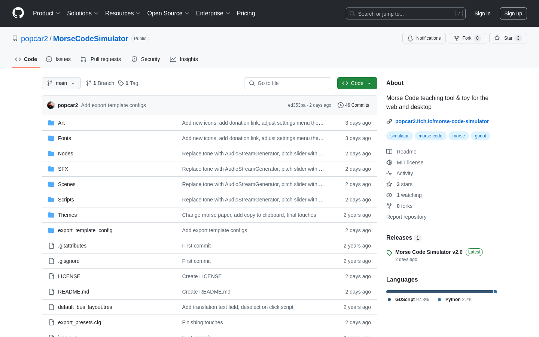Click the Python language entry
The image size is (539, 337).
[x=455, y=300]
